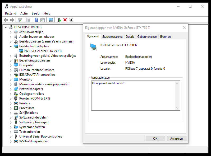Click the Toetsenborden keyboard icon
211x156 pixels.
coord(16,132)
